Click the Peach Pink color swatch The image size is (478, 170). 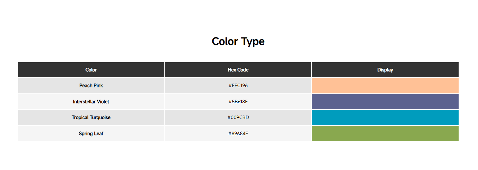385,86
